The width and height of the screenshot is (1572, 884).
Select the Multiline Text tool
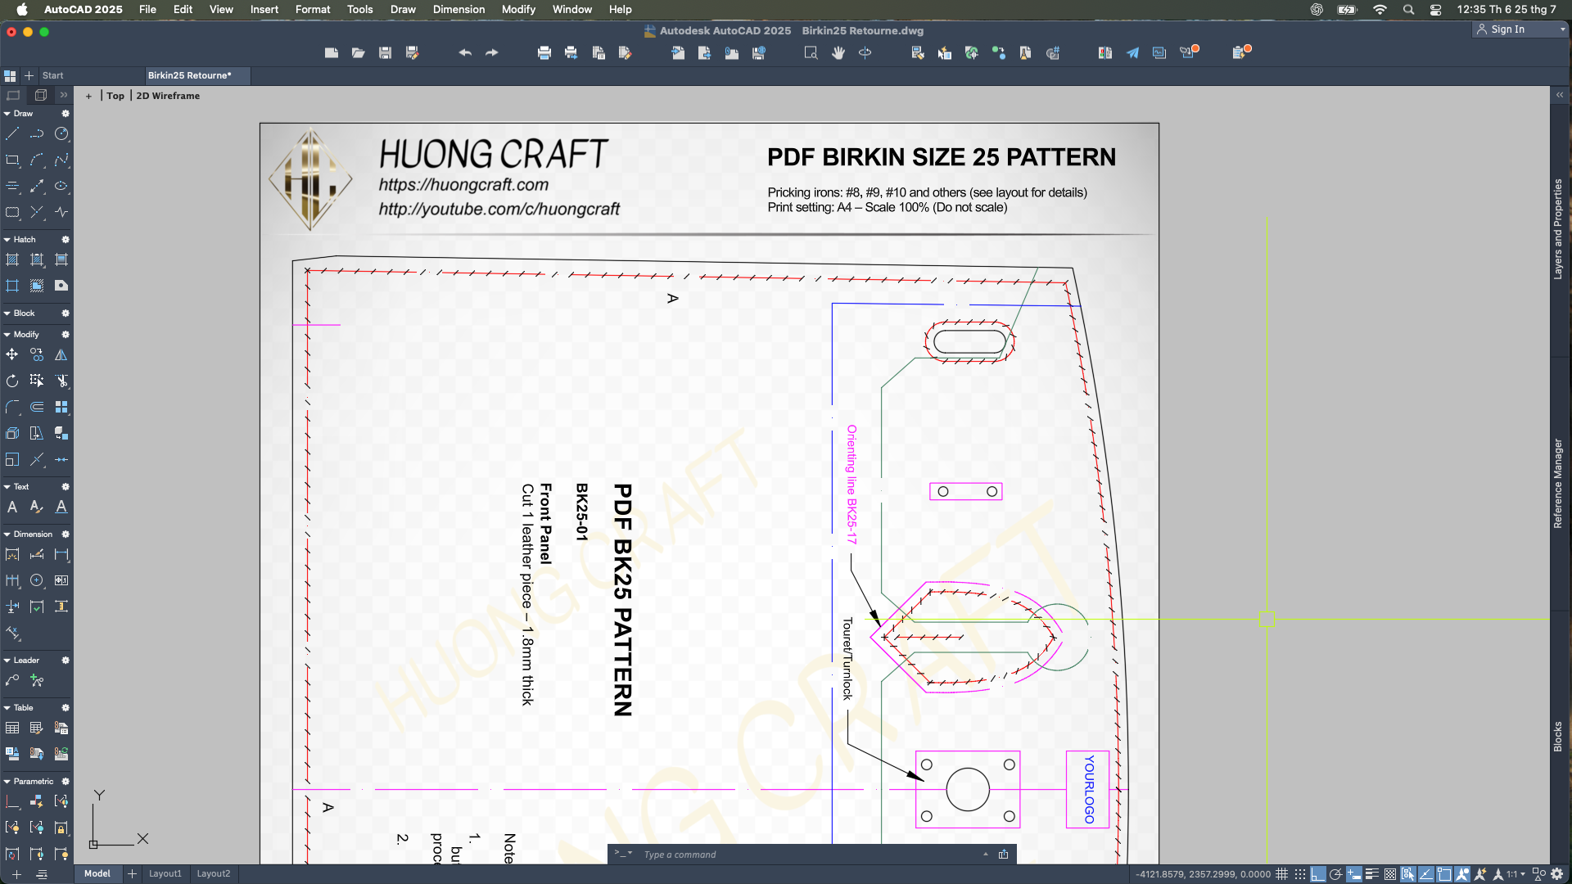coord(12,507)
